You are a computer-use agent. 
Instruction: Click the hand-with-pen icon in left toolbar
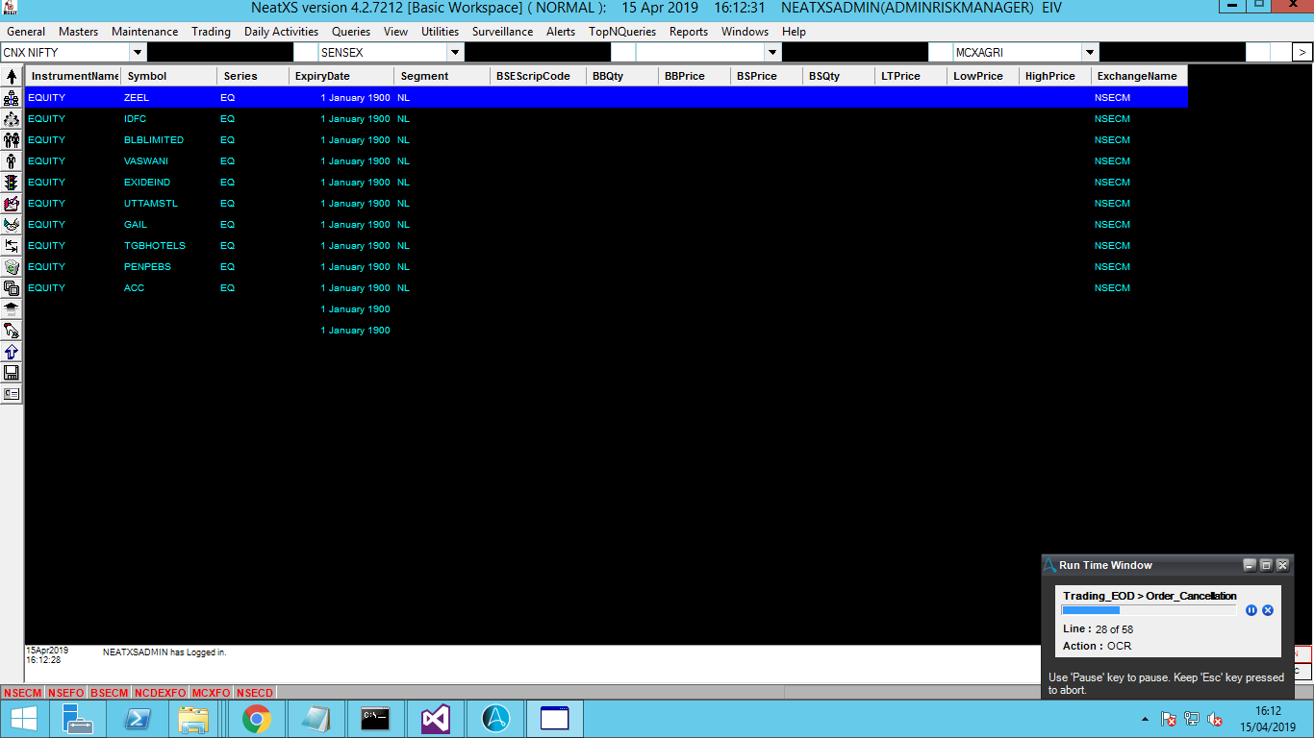[x=12, y=331]
